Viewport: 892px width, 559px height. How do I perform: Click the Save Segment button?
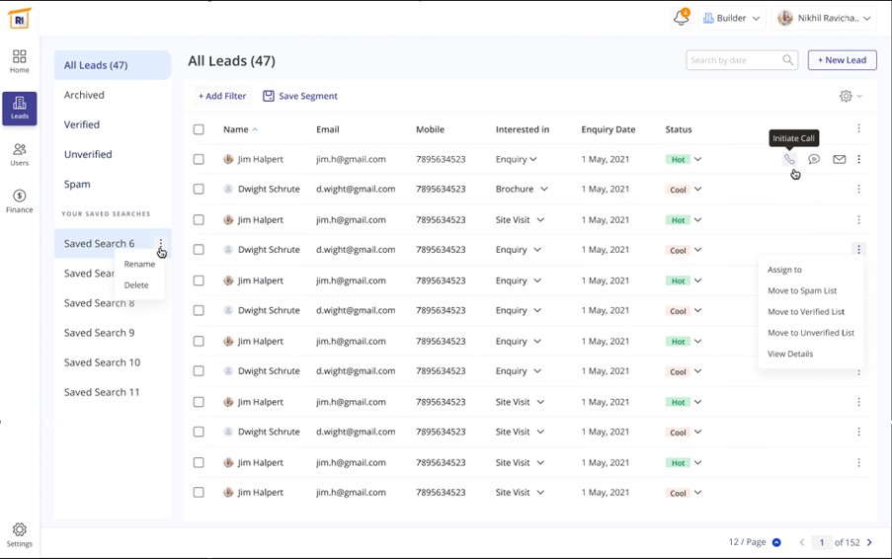tap(299, 96)
